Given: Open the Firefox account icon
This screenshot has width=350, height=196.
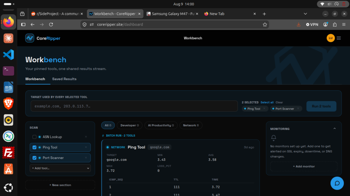Looking at the screenshot, I should coord(325,24).
